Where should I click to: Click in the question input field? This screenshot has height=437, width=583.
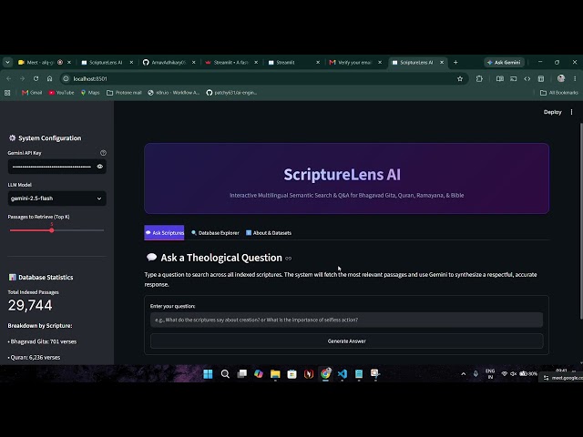[x=346, y=320]
